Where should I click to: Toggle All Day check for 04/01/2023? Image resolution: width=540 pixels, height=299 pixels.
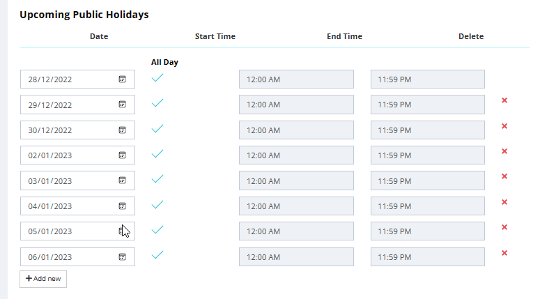click(157, 204)
